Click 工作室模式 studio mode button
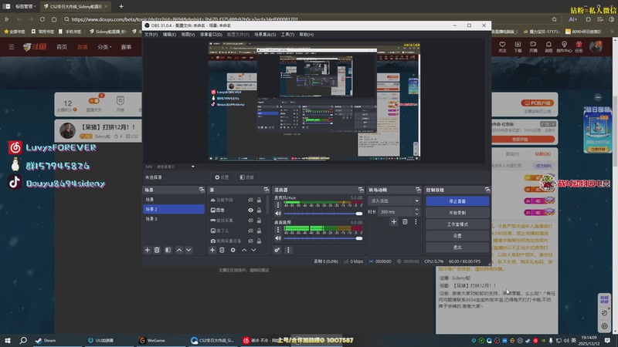The image size is (618, 347). [x=457, y=224]
